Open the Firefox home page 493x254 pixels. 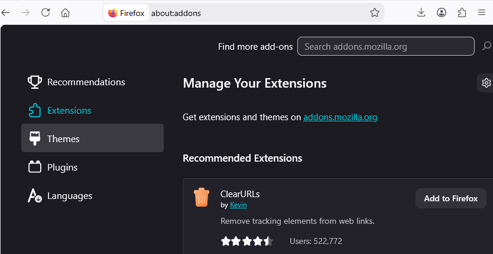point(65,13)
